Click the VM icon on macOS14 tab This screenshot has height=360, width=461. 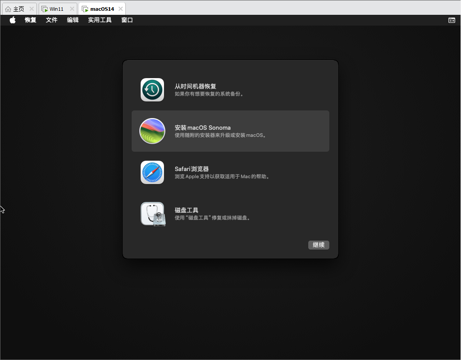click(85, 9)
